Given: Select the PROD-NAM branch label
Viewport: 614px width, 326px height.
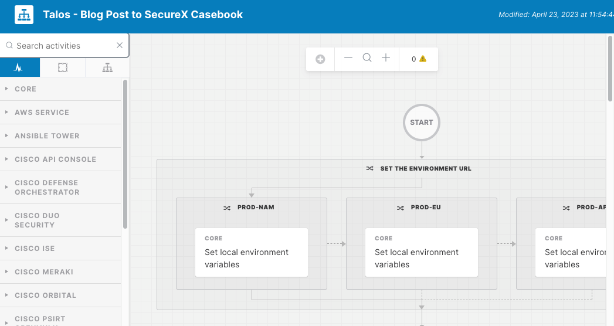Looking at the screenshot, I should tap(256, 208).
